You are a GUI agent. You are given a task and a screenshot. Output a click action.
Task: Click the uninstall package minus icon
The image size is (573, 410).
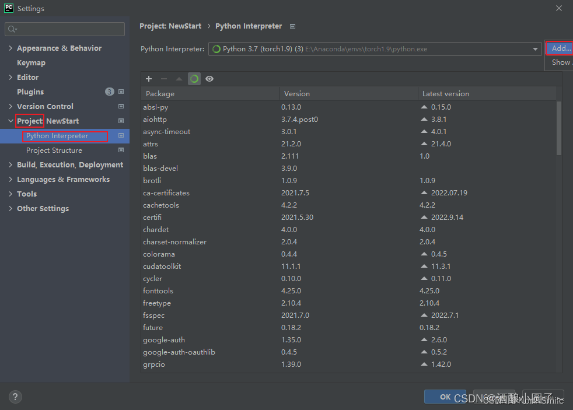coord(164,79)
